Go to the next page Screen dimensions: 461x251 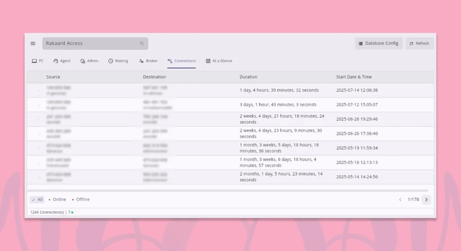pos(426,200)
